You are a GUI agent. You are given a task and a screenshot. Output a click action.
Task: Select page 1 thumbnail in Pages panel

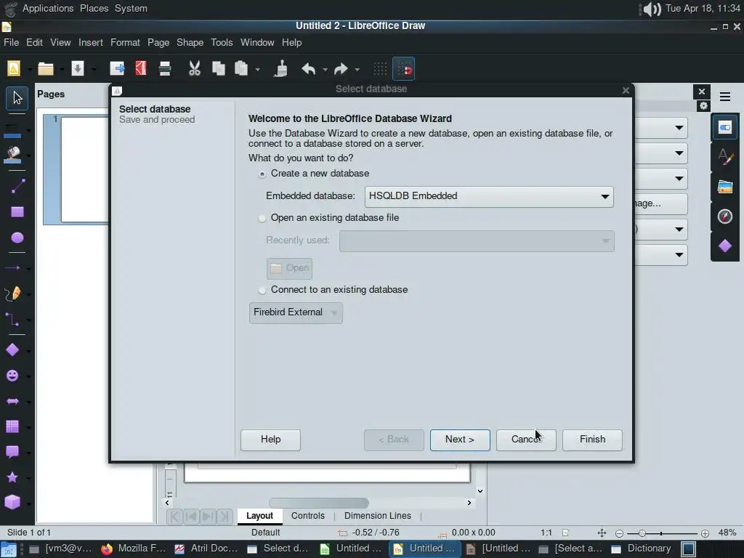point(76,169)
